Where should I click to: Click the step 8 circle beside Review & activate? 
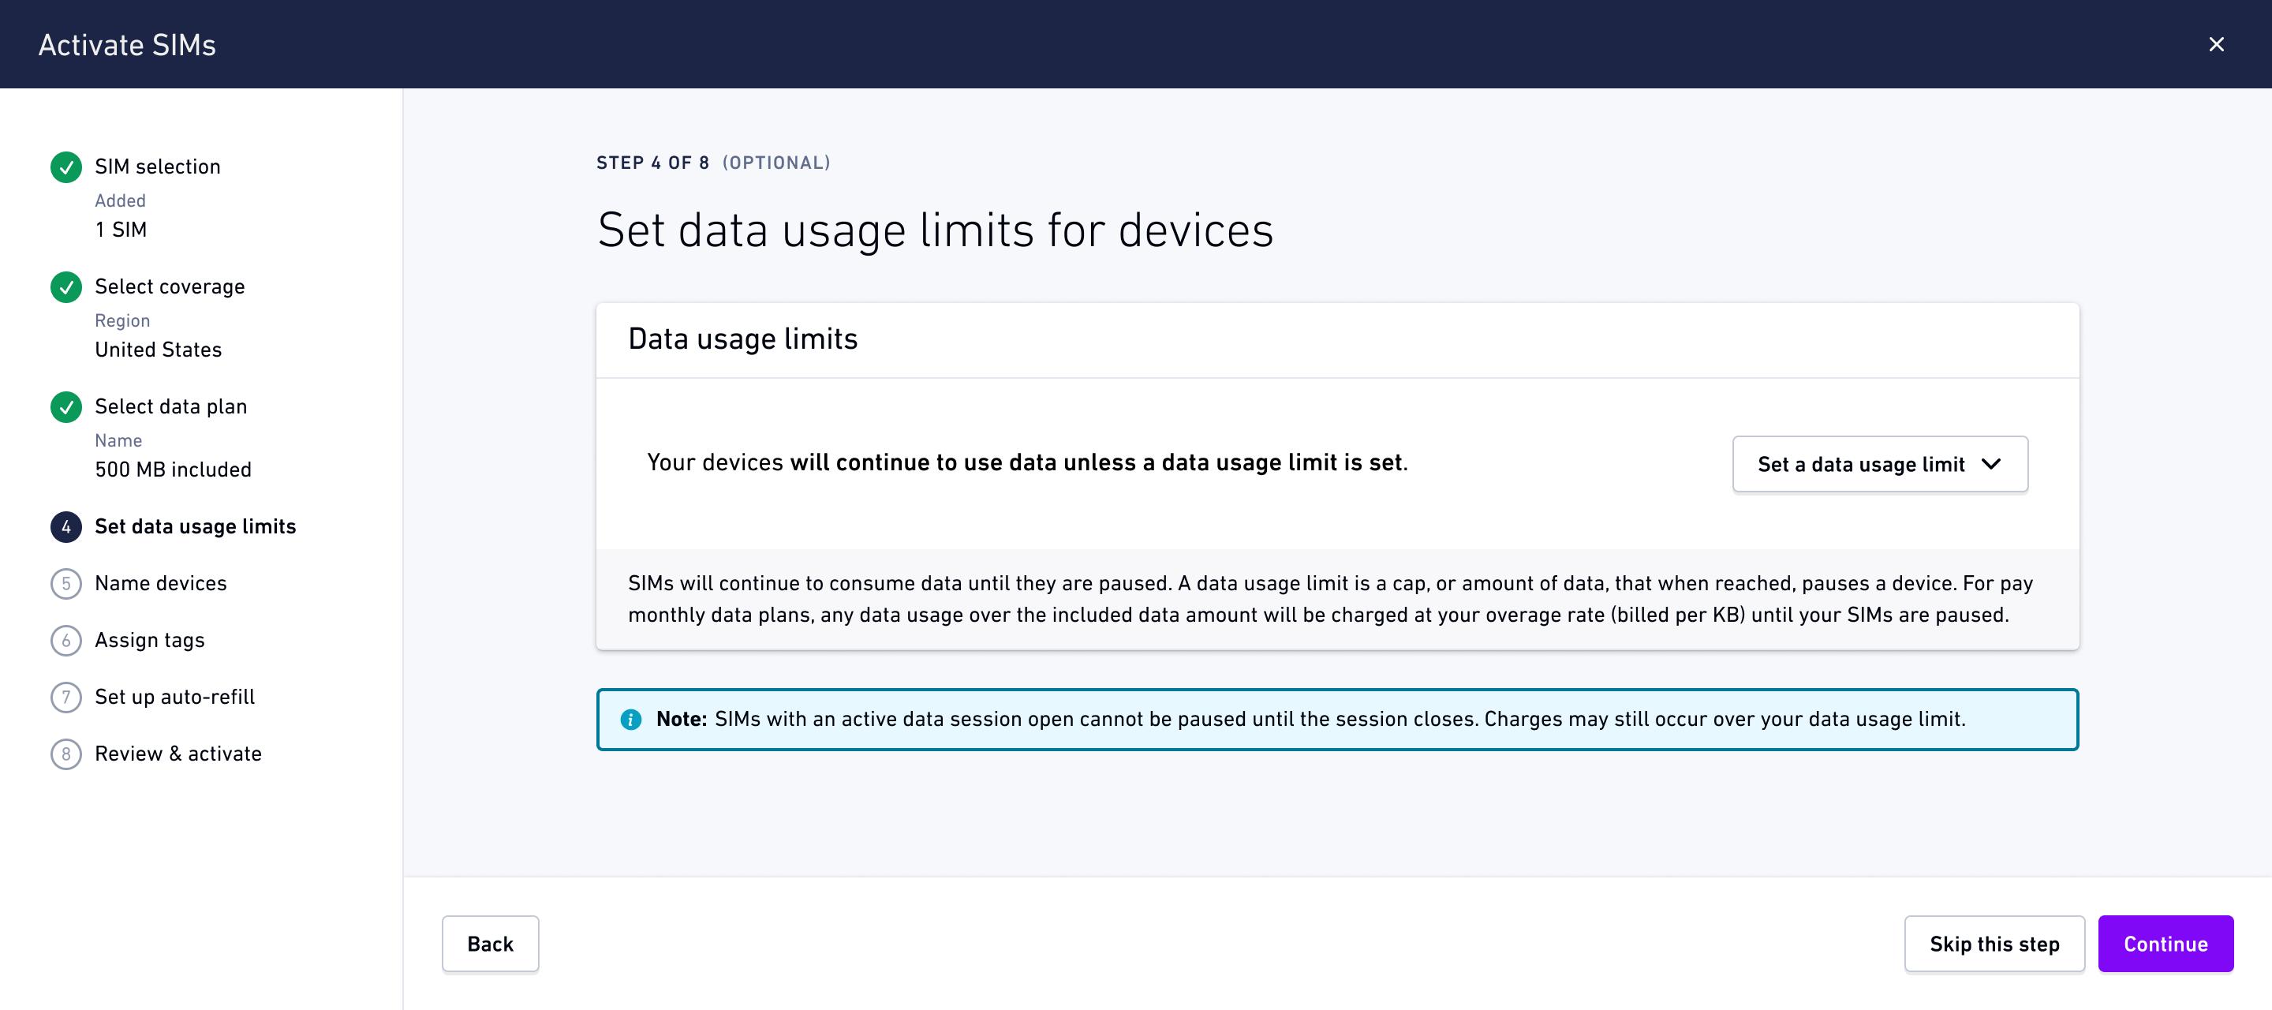(x=66, y=754)
